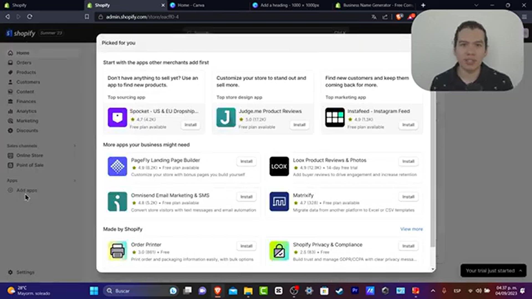Image resolution: width=532 pixels, height=299 pixels.
Task: Open the browser tab list dropdown
Action: [476, 5]
